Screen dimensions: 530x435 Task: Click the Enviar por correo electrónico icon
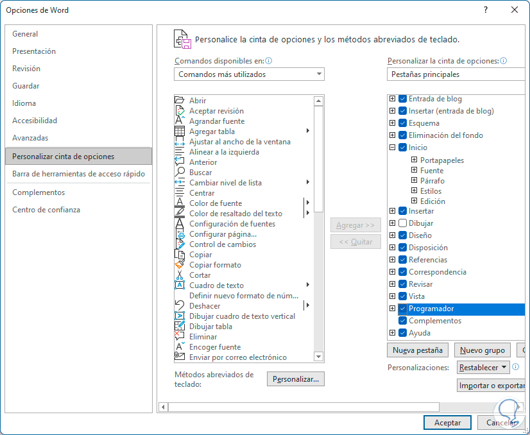click(x=180, y=357)
